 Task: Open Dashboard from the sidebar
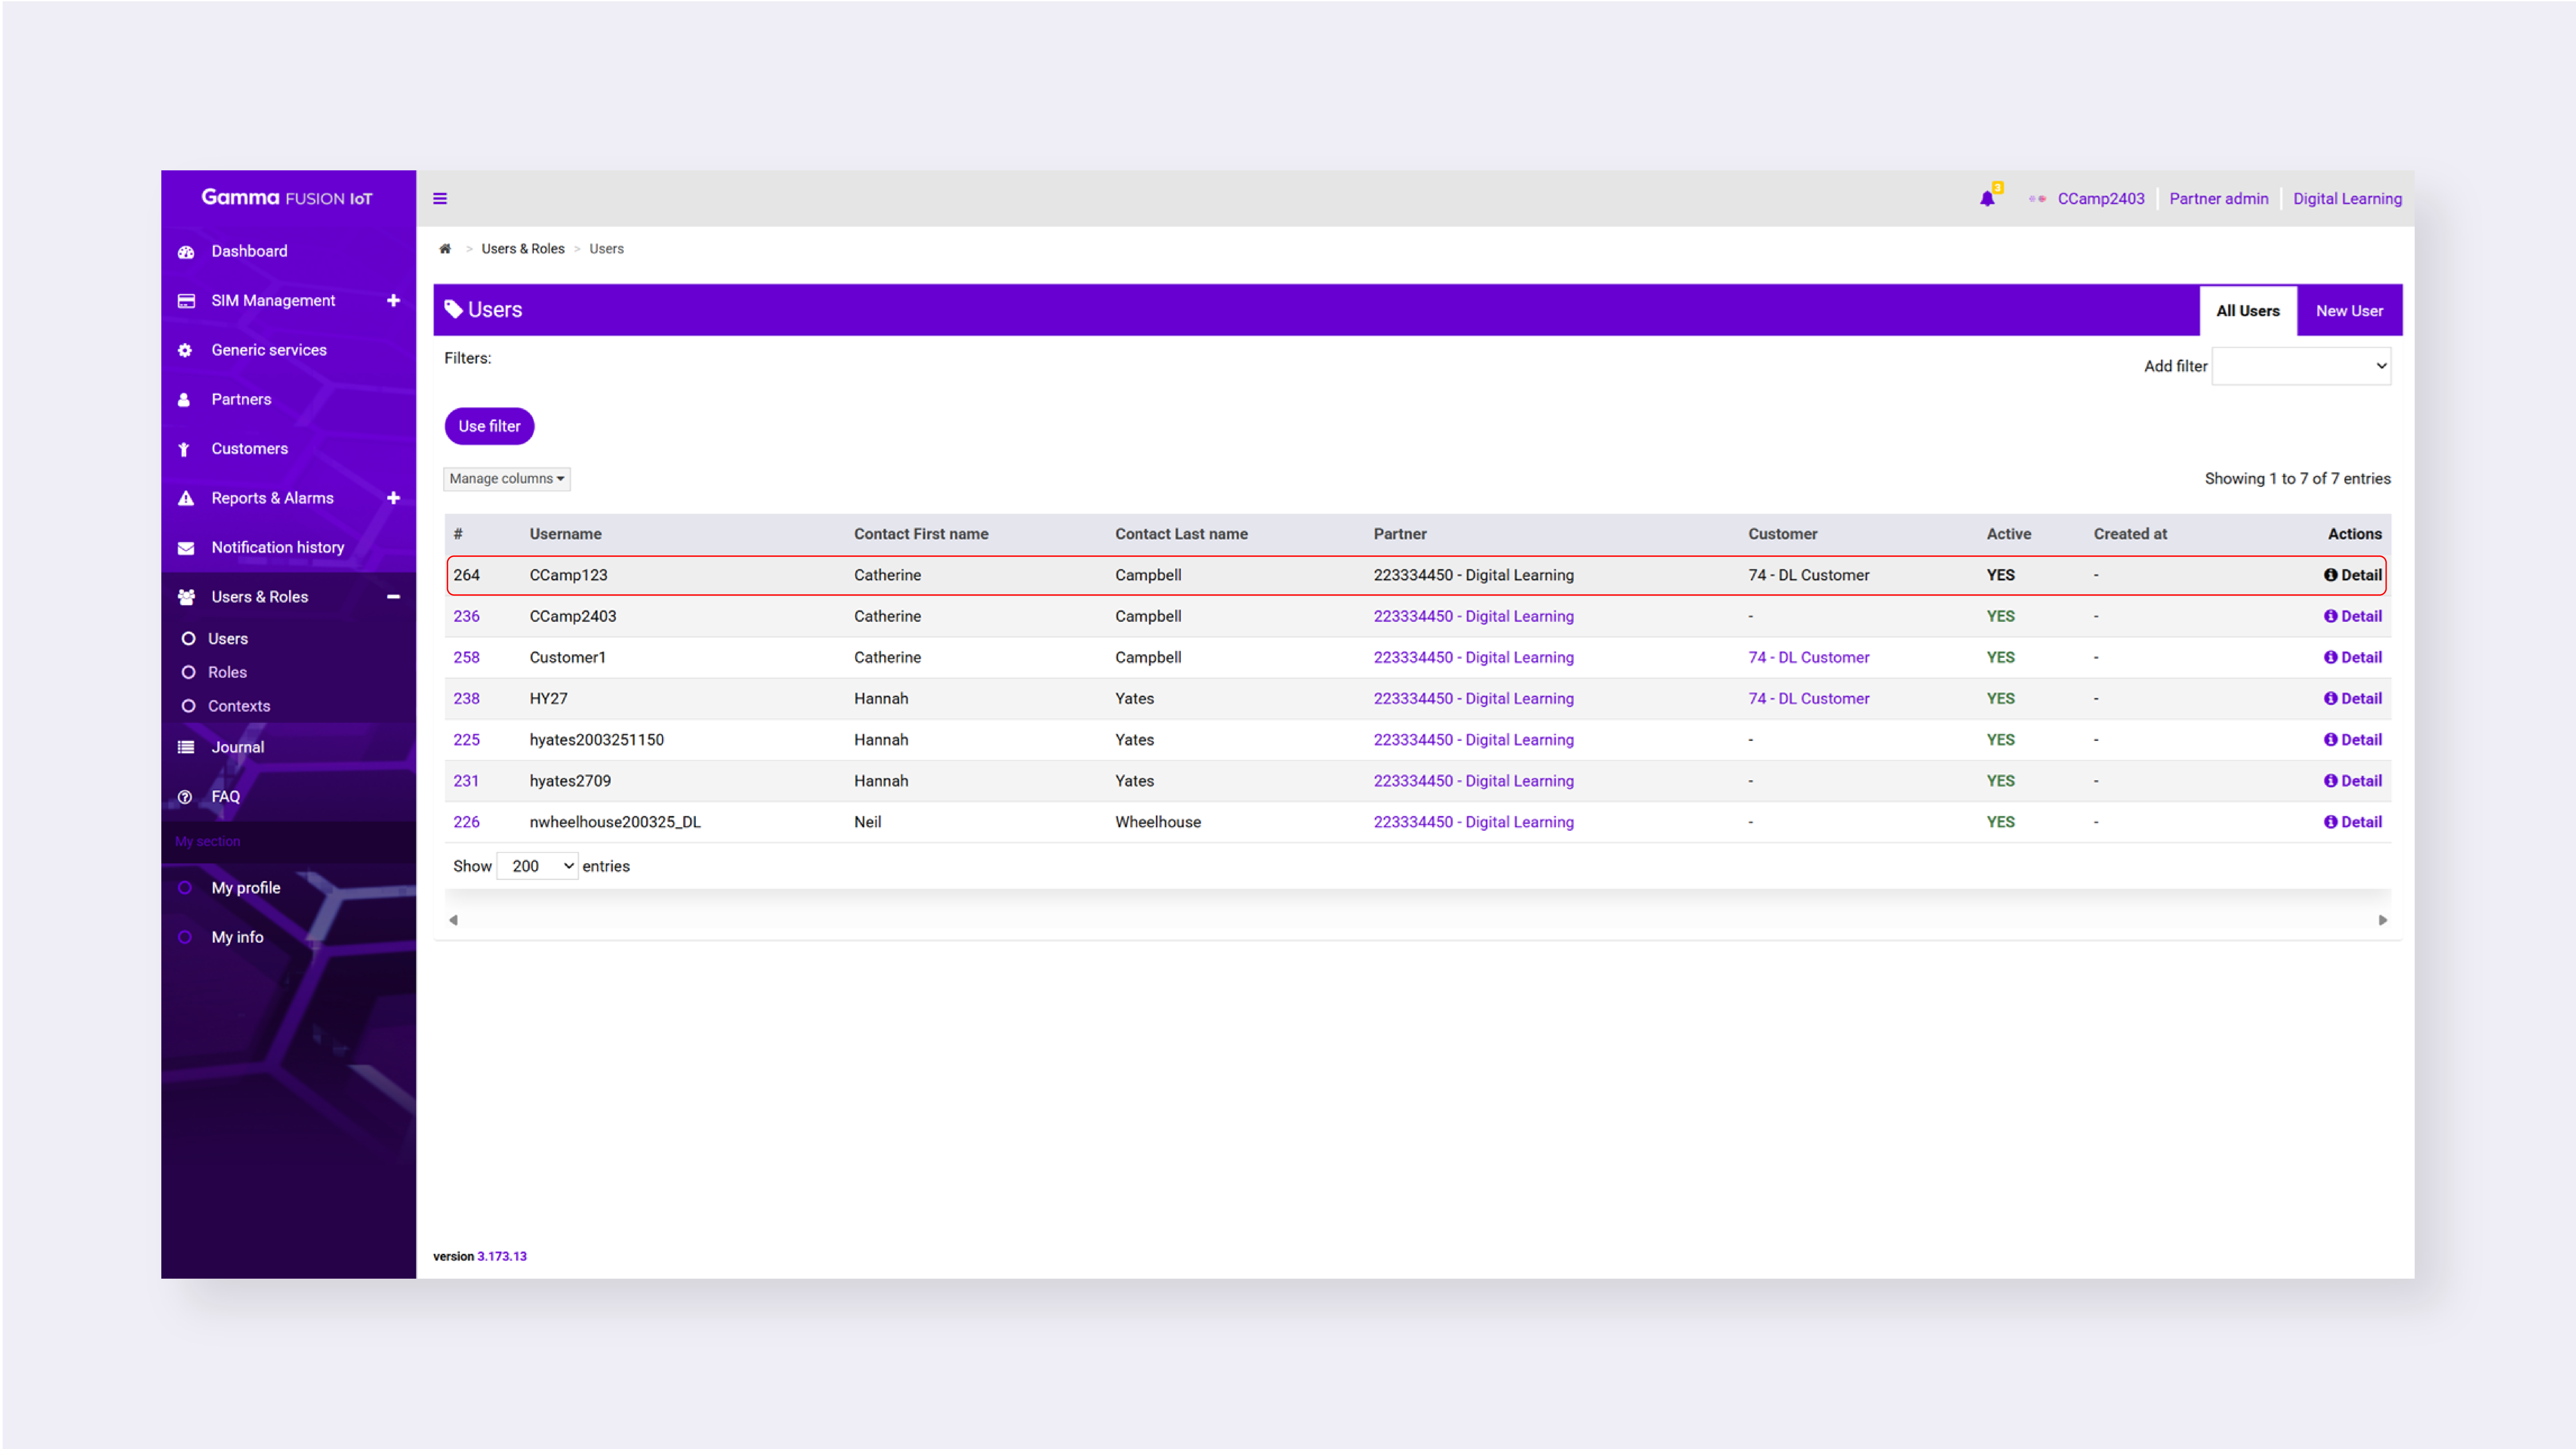coord(249,251)
